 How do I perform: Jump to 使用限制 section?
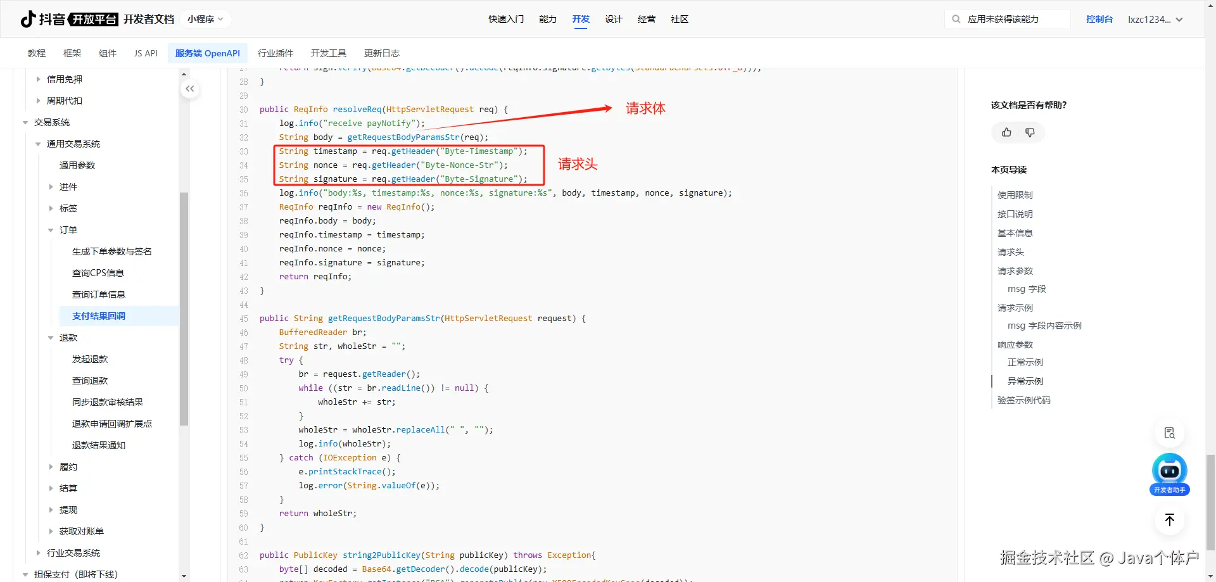point(1015,195)
